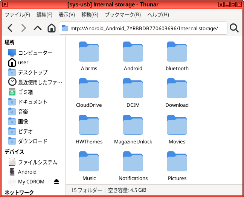The width and height of the screenshot is (244, 197).
Task: Go to parent folder with up arrow
Action: [x=38, y=28]
